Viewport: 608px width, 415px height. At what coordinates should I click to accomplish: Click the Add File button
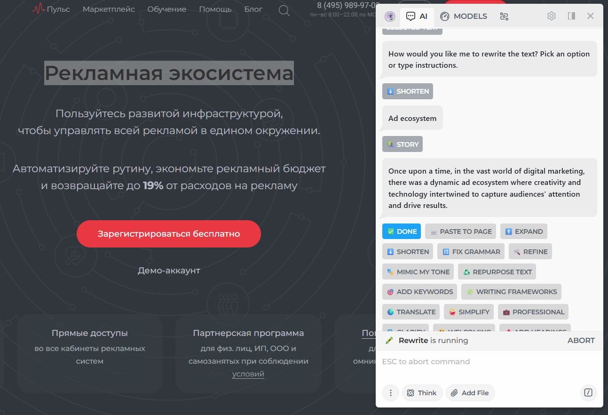(470, 393)
